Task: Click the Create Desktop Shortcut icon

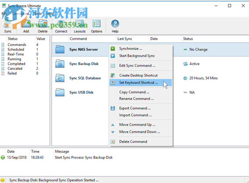Action: (x=113, y=76)
